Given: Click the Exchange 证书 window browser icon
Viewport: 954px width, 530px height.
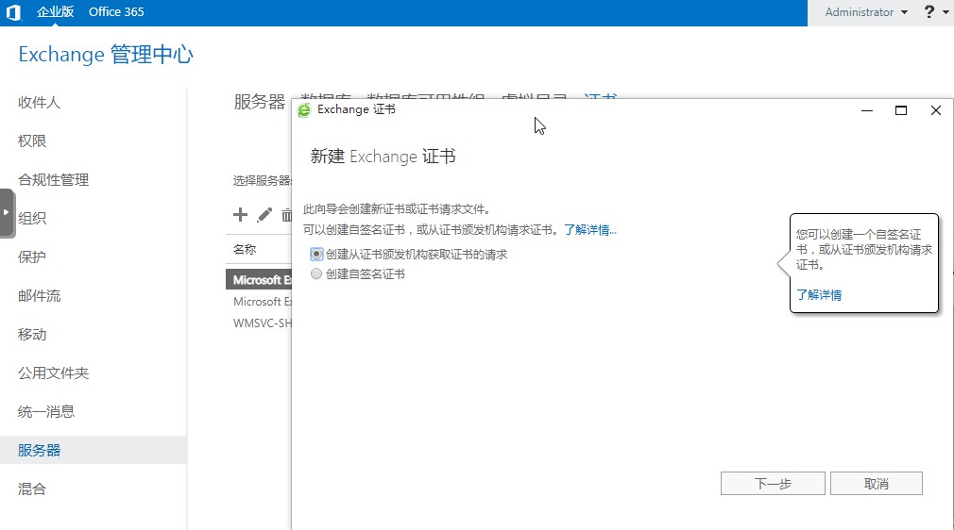Looking at the screenshot, I should 303,110.
